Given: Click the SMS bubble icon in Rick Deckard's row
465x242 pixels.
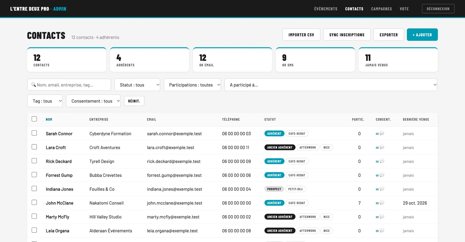Looking at the screenshot, I should coord(382,161).
